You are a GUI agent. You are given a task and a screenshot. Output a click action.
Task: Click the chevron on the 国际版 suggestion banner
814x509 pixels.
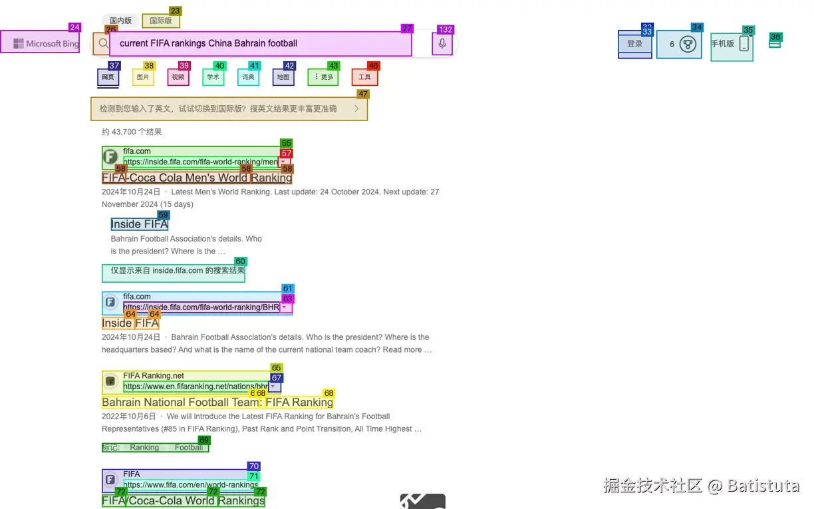pos(356,108)
